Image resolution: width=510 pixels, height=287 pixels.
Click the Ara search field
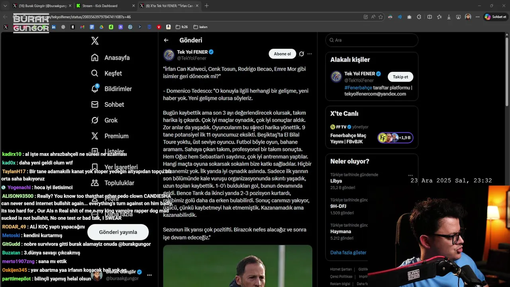point(372,40)
